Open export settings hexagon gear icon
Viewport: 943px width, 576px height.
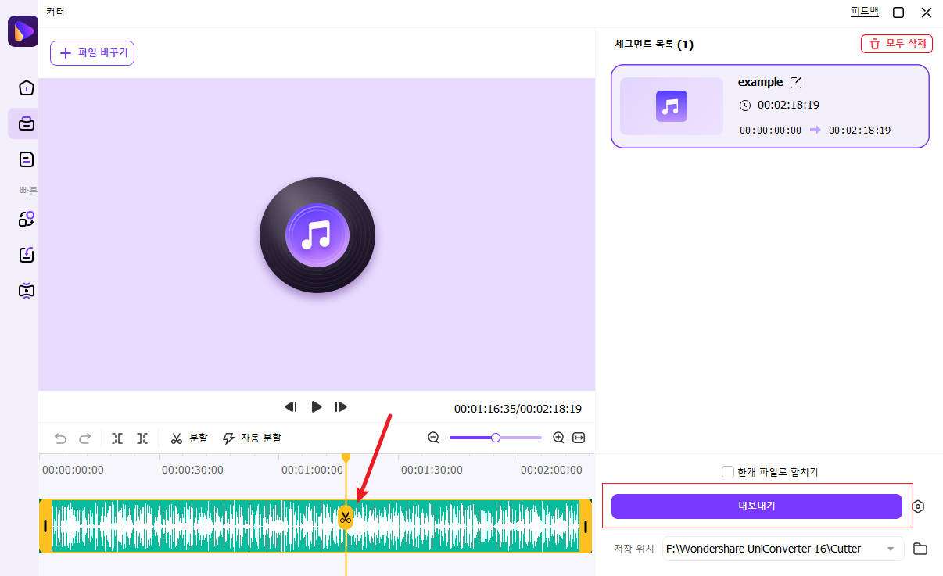coord(918,506)
